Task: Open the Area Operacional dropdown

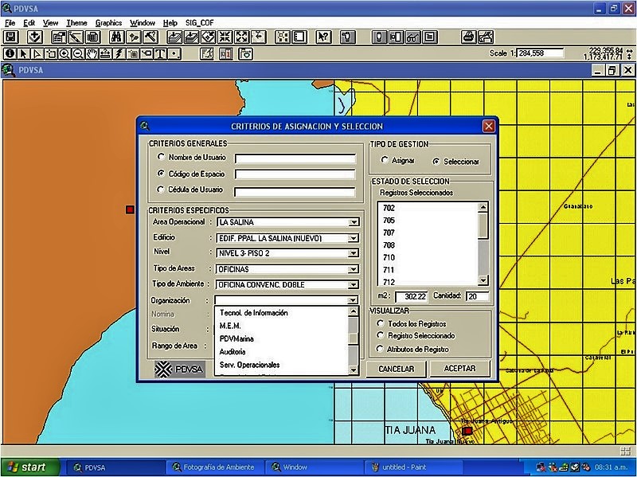Action: tap(354, 222)
